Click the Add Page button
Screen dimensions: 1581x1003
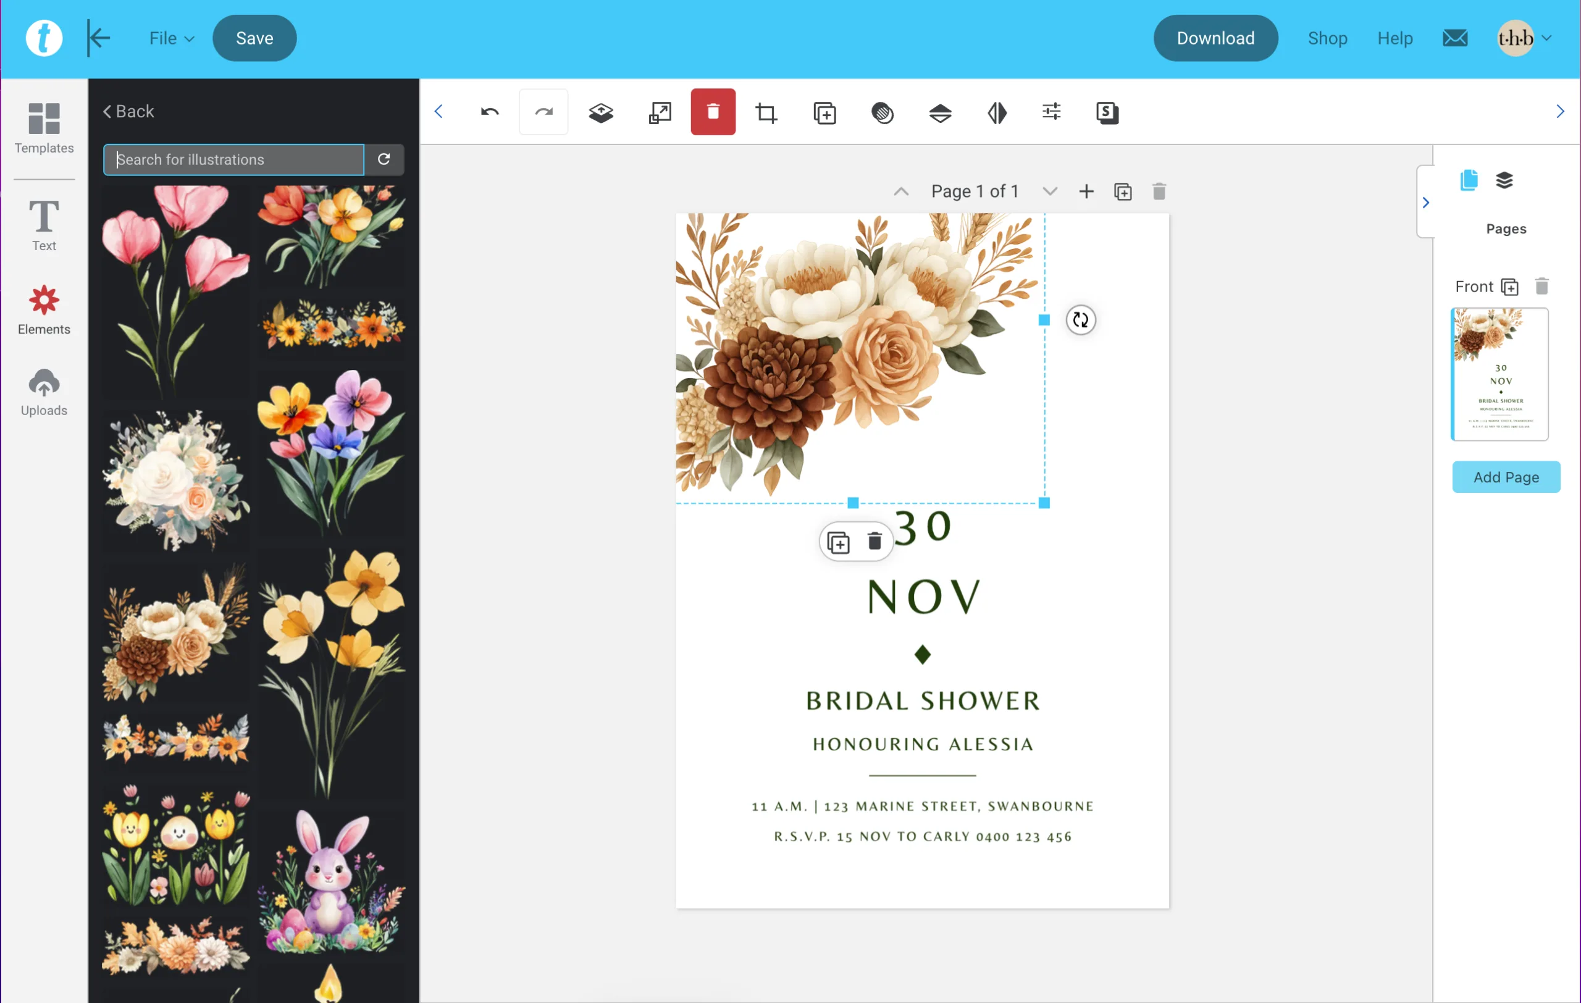1506,477
